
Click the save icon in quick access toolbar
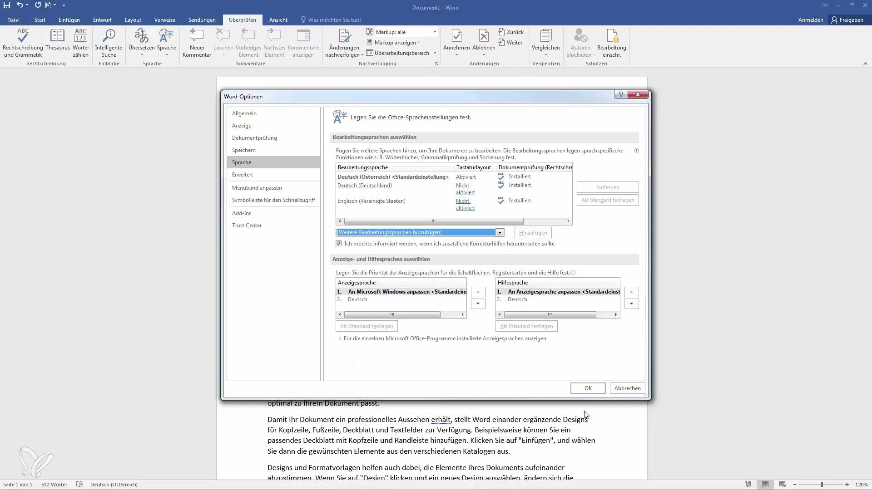(7, 5)
